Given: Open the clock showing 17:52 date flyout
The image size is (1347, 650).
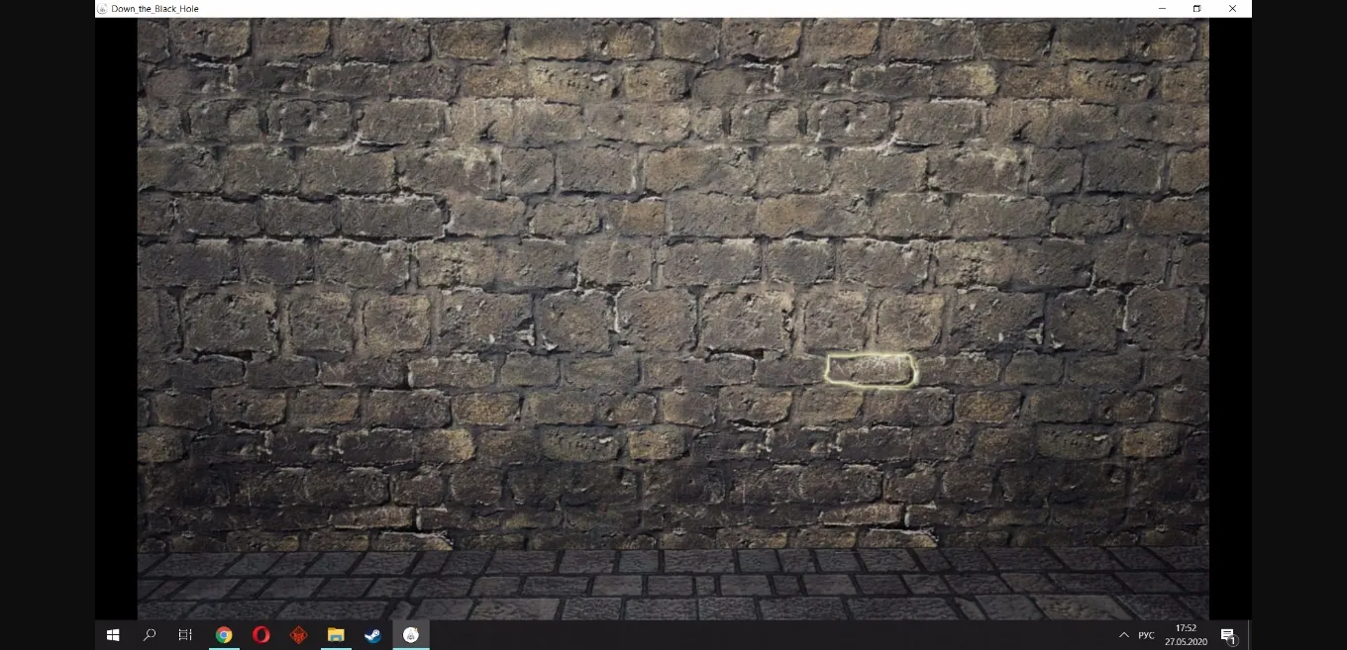Looking at the screenshot, I should (1186, 635).
